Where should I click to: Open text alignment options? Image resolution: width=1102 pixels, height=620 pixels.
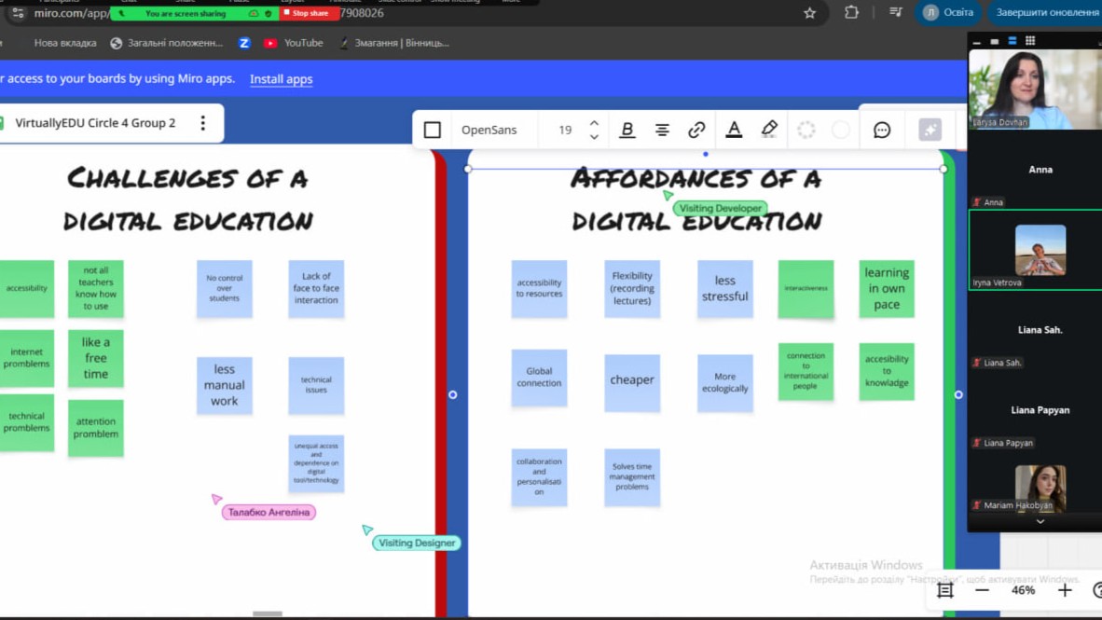click(662, 131)
